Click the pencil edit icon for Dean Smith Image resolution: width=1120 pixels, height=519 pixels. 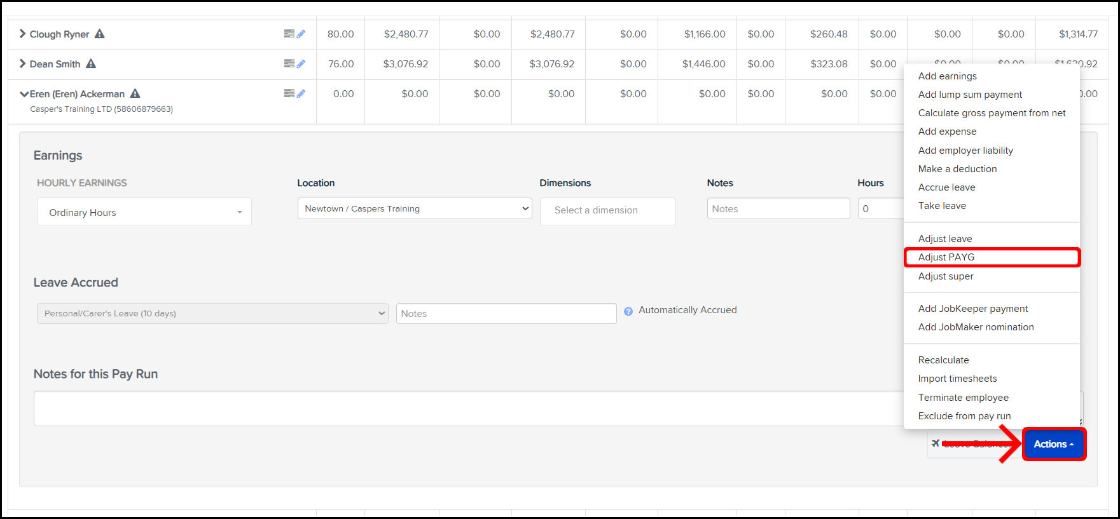coord(301,64)
